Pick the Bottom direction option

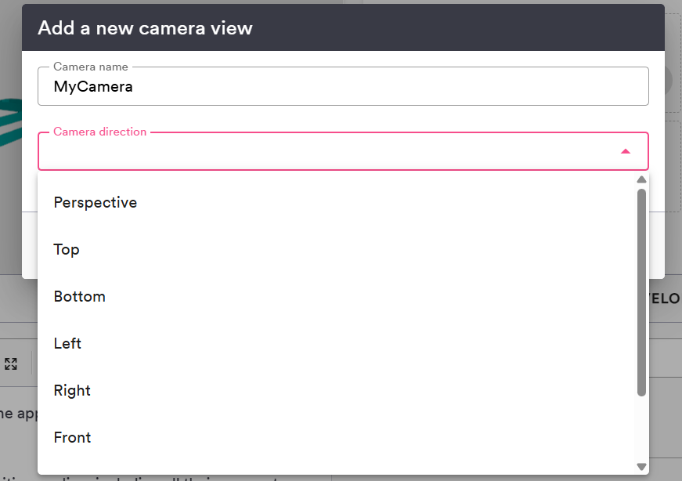pos(80,296)
